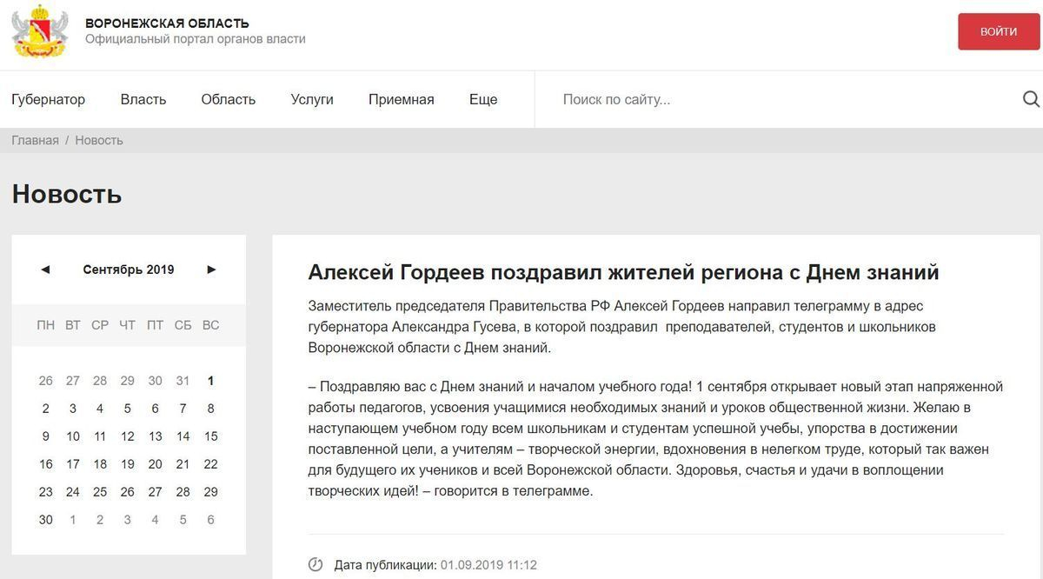The height and width of the screenshot is (579, 1043).
Task: Focus the Поиск по сайту search field
Action: 787,99
